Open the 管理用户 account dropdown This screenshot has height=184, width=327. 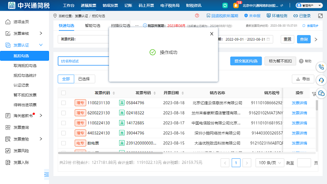point(309,6)
